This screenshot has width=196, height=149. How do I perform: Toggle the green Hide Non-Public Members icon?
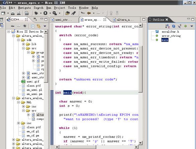pos(186,26)
